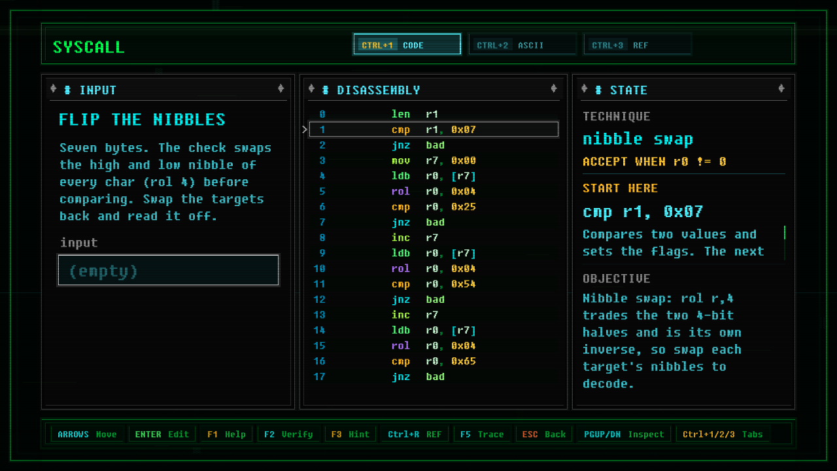
Task: Select line 4 'ldb r0, [r7]'
Action: click(434, 176)
